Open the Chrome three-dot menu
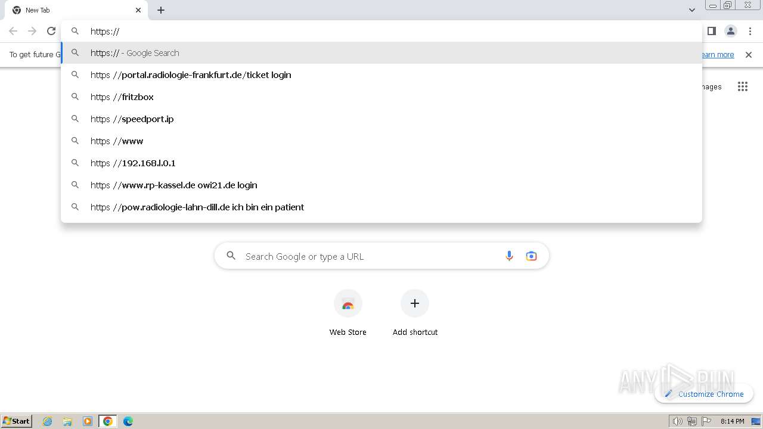763x429 pixels. [x=750, y=31]
